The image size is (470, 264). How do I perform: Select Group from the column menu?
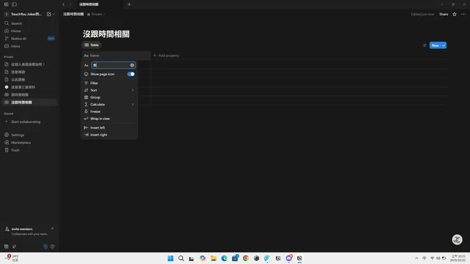(x=109, y=97)
